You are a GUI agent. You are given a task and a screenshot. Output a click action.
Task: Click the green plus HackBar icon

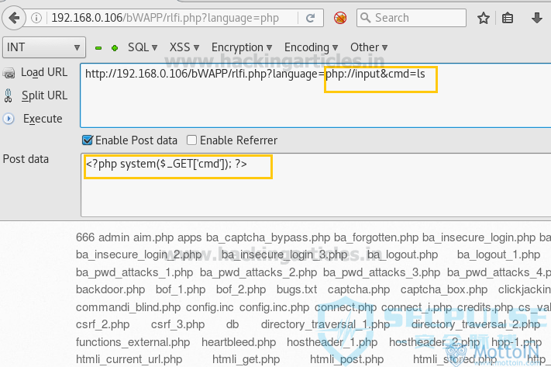tap(115, 48)
